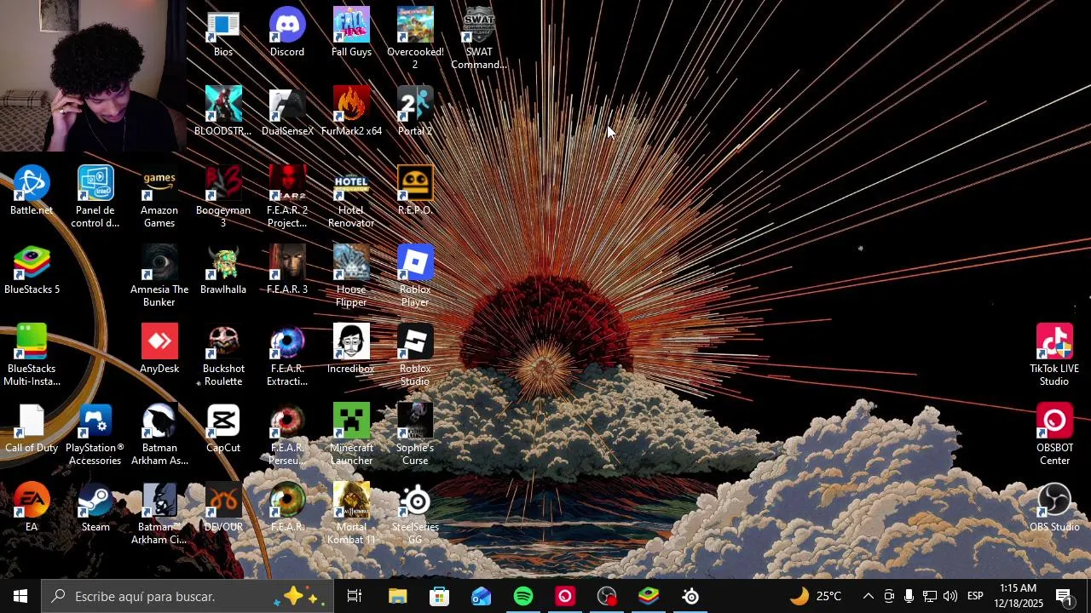Switch to BlueStacks in taskbar
This screenshot has width=1091, height=613.
pyautogui.click(x=649, y=596)
